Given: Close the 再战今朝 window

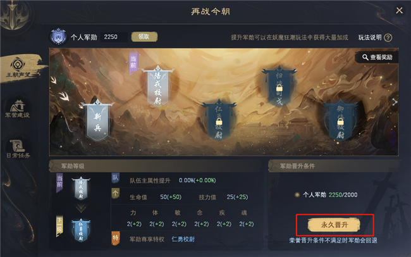Looking at the screenshot, I should (x=399, y=11).
